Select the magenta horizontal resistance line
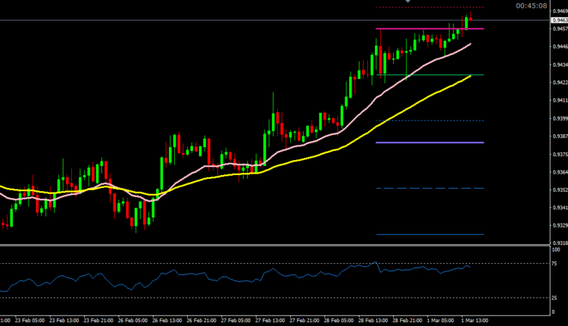 tap(424, 29)
